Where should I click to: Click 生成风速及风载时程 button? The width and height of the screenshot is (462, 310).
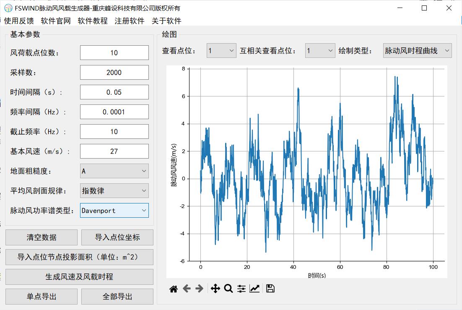79,277
